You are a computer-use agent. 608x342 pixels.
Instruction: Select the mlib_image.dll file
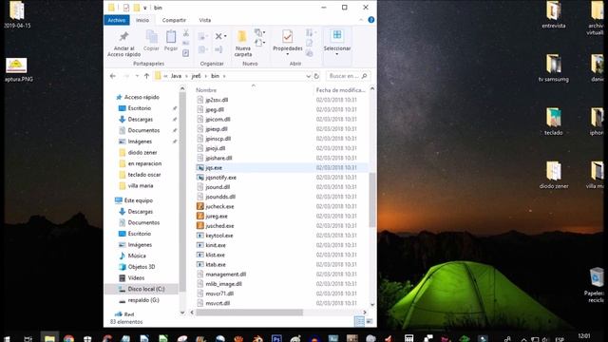pyautogui.click(x=224, y=284)
